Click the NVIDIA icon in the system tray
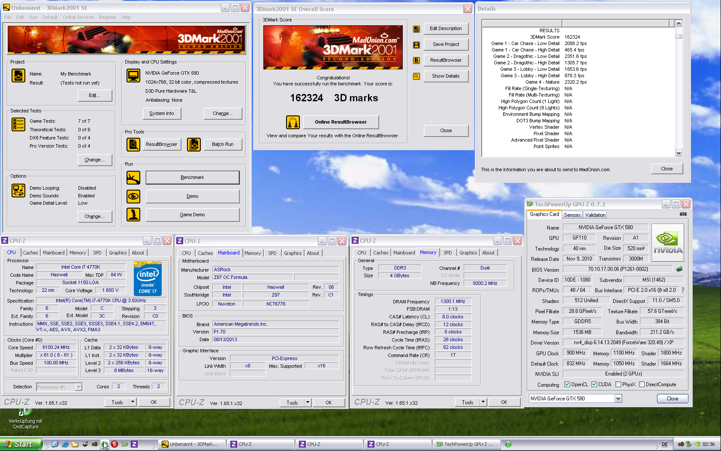The image size is (721, 451). 697,444
